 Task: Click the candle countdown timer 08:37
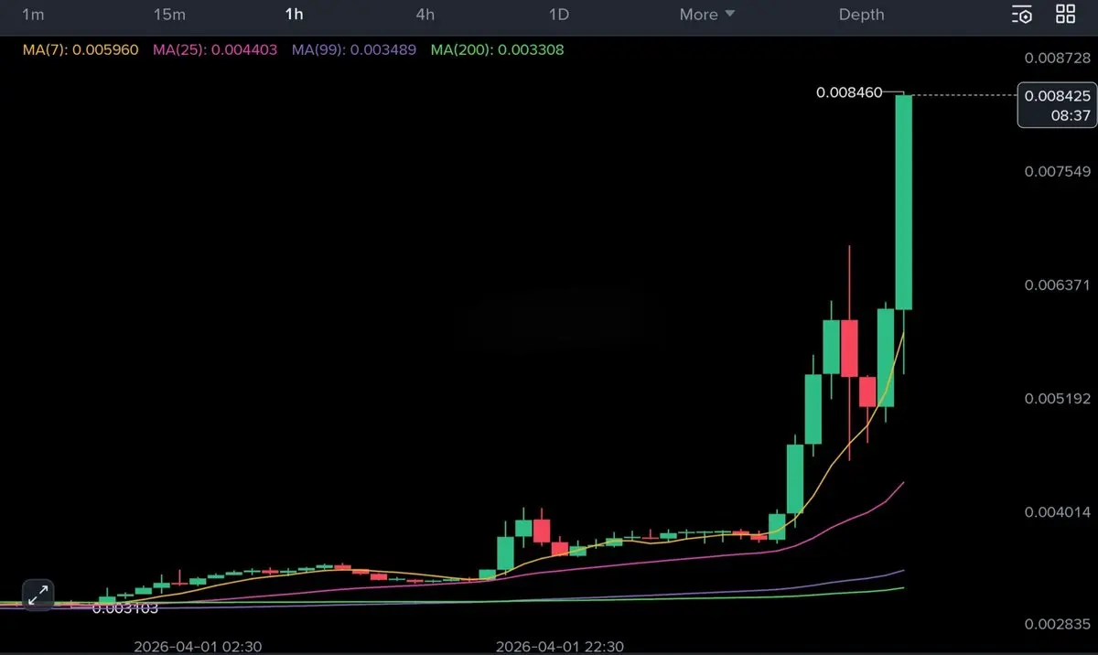[1070, 115]
